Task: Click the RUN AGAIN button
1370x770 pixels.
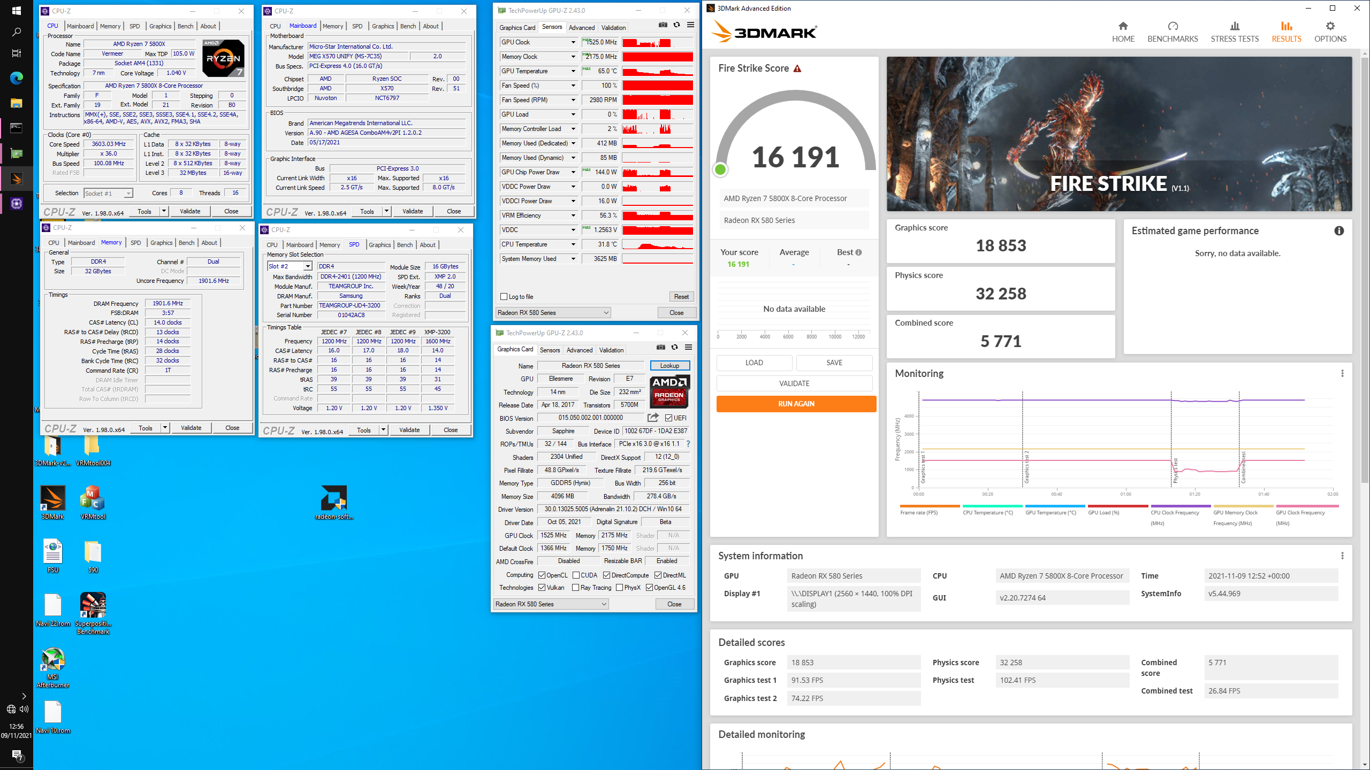Action: coord(796,404)
